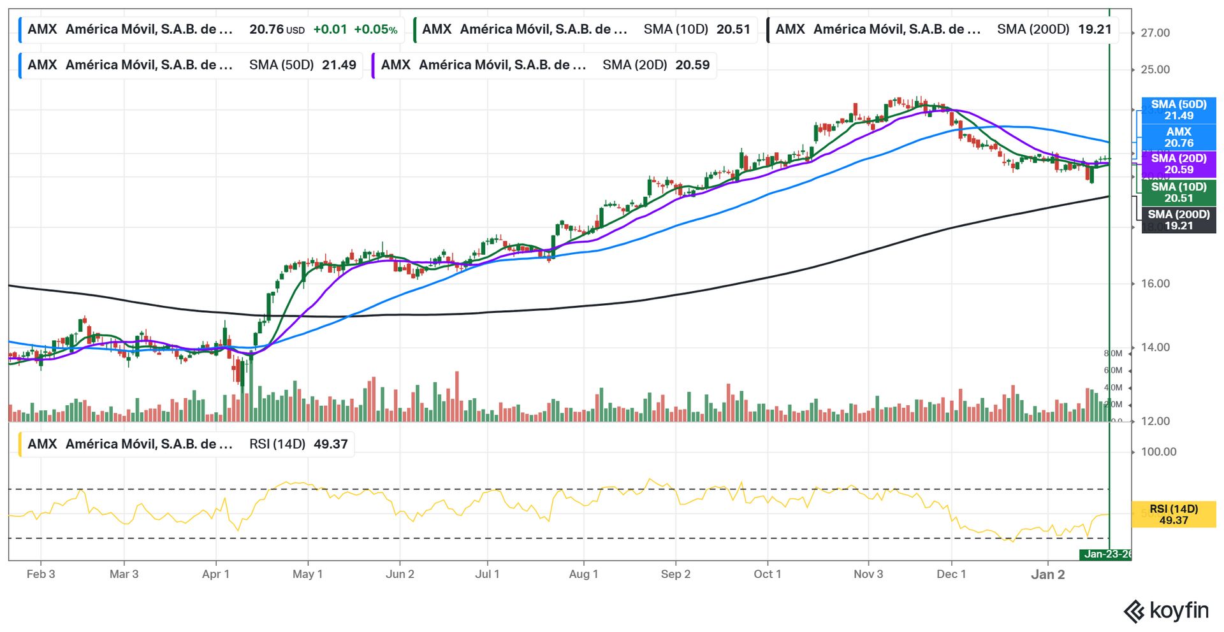Click the 14.00 price axis label

tap(1155, 348)
